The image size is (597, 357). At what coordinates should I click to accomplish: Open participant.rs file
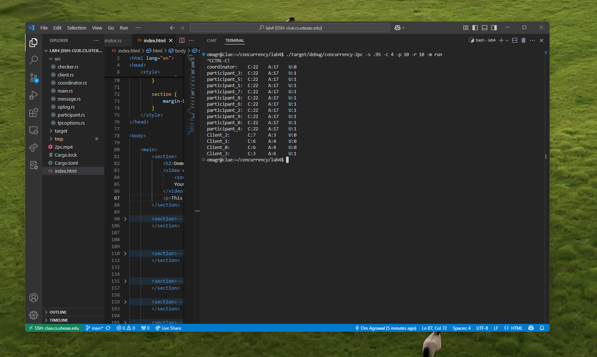(71, 115)
